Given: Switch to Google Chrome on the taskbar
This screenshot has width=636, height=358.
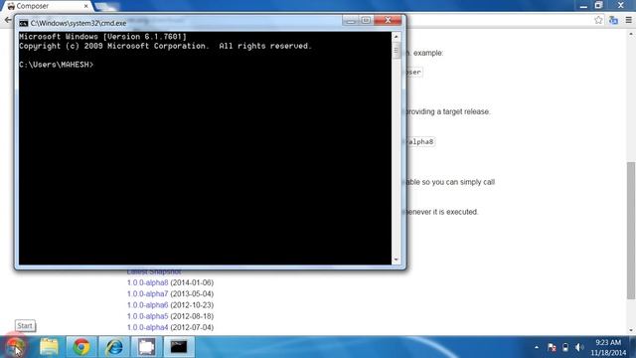Looking at the screenshot, I should 81,347.
